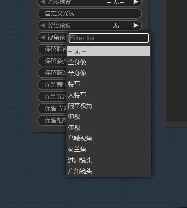Select the '-- 无 --' option
187x208 pixels.
tap(109, 51)
